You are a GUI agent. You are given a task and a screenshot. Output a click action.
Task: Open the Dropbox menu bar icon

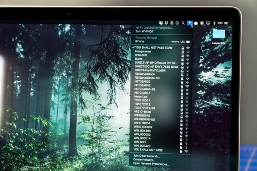pyautogui.click(x=166, y=23)
